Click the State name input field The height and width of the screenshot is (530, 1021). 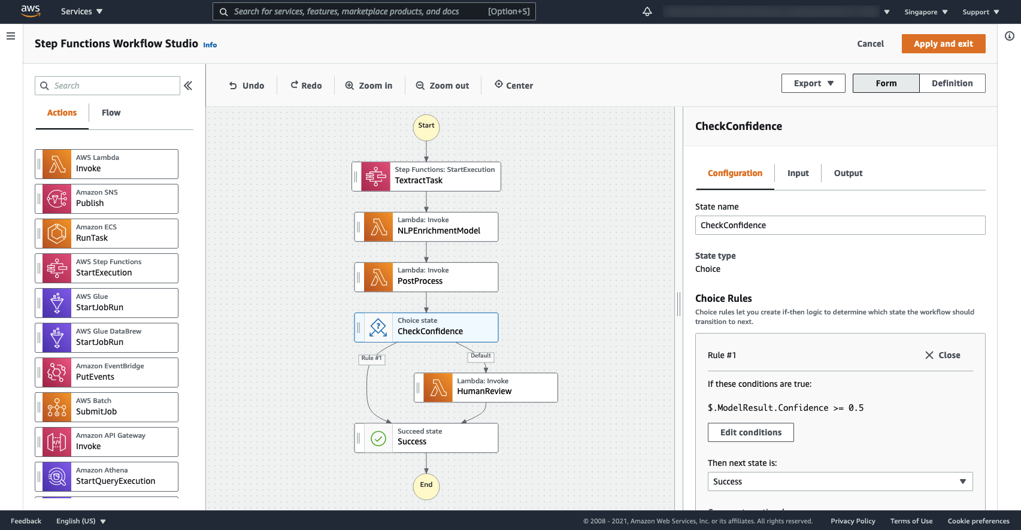(x=840, y=225)
